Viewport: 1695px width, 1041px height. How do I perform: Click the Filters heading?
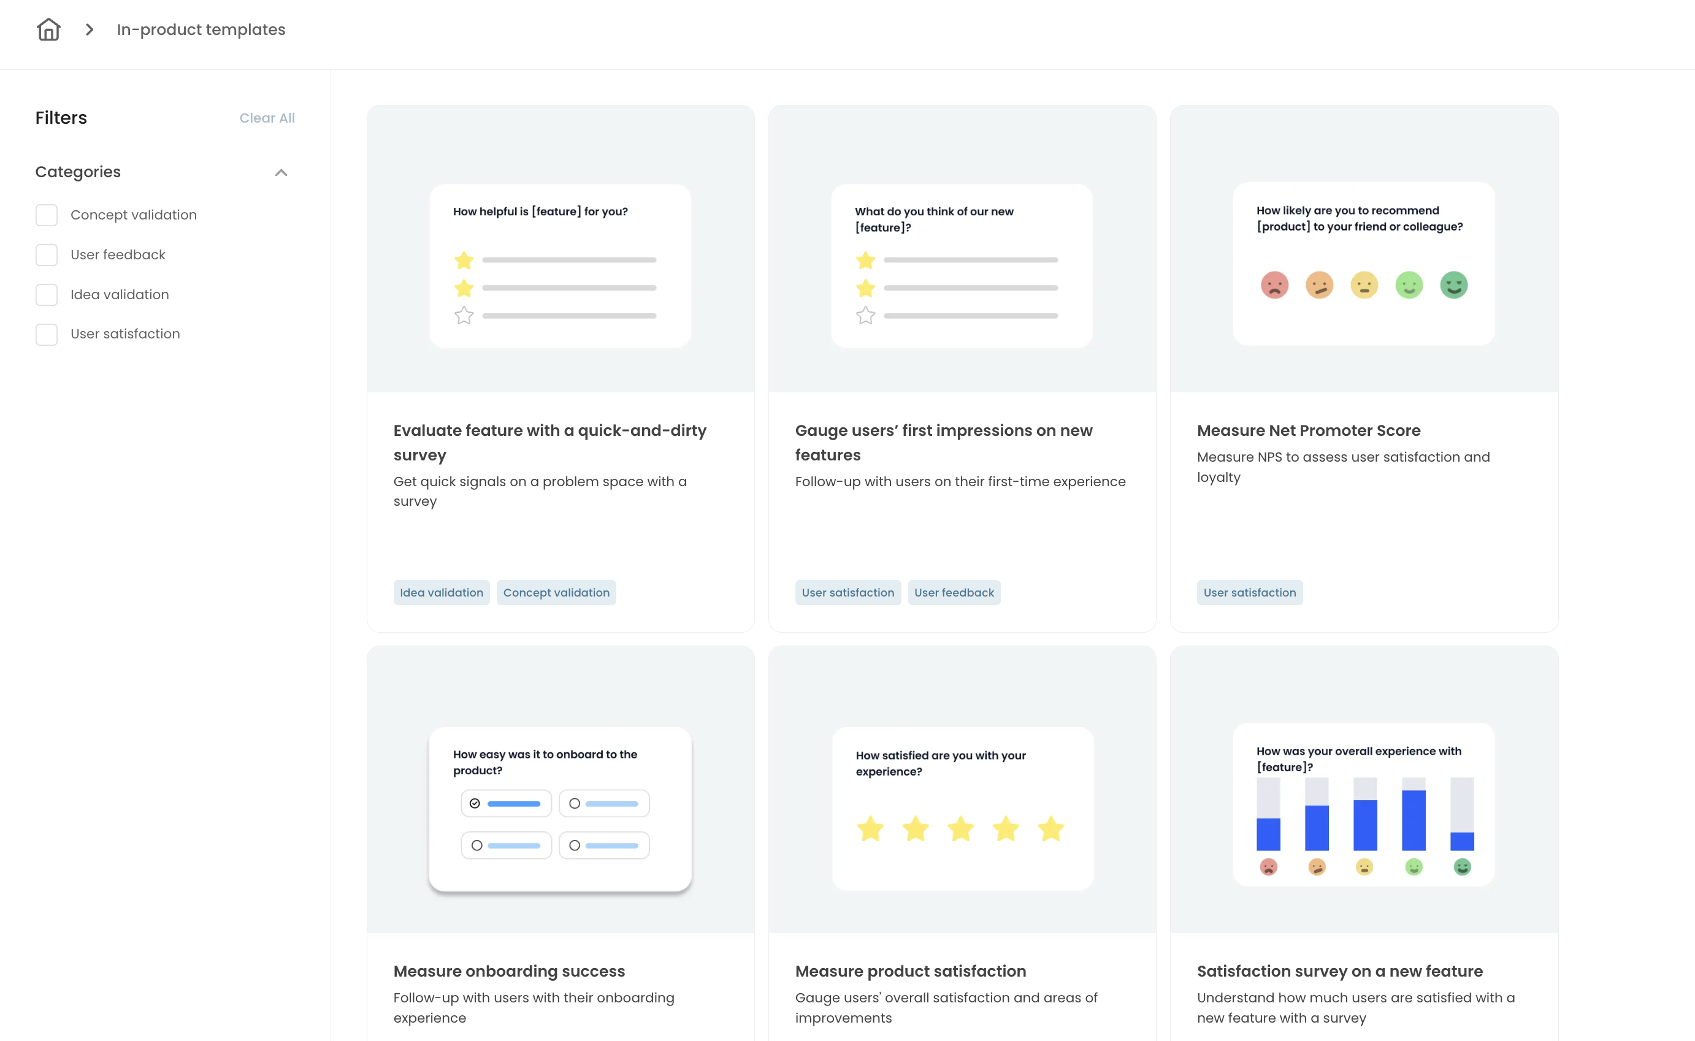click(x=61, y=118)
